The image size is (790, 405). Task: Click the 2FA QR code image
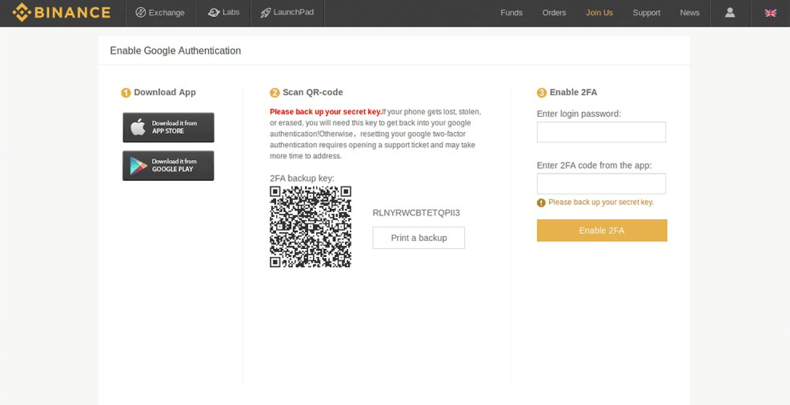coord(311,227)
